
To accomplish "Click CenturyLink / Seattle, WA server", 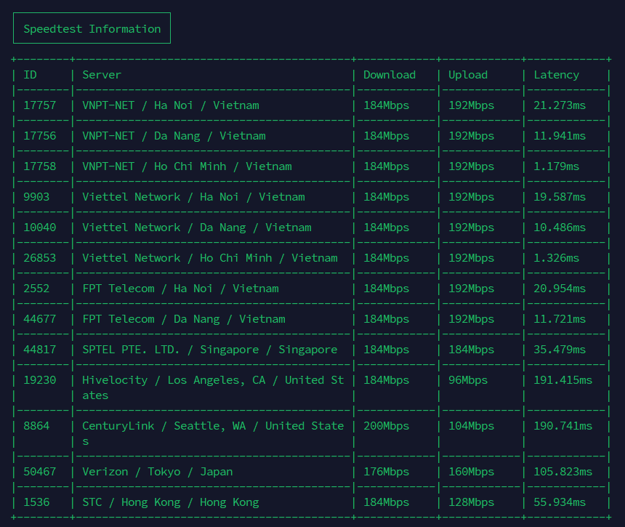I will click(x=213, y=433).
